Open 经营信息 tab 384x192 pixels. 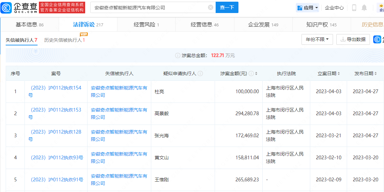[x=205, y=24]
